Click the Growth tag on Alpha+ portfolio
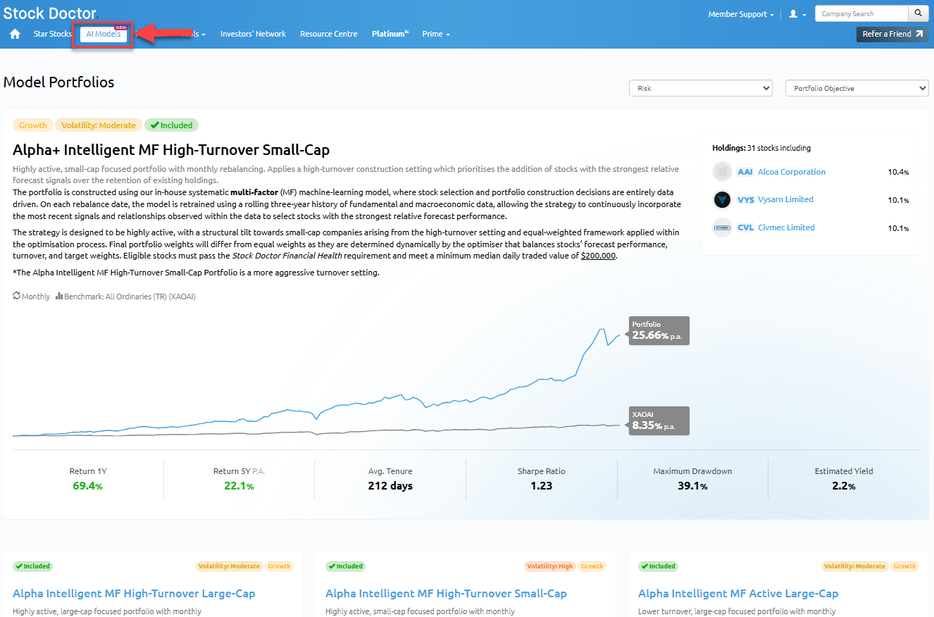The width and height of the screenshot is (934, 617). click(33, 125)
